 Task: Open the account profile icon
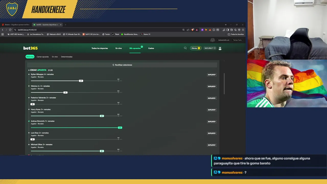(x=220, y=48)
